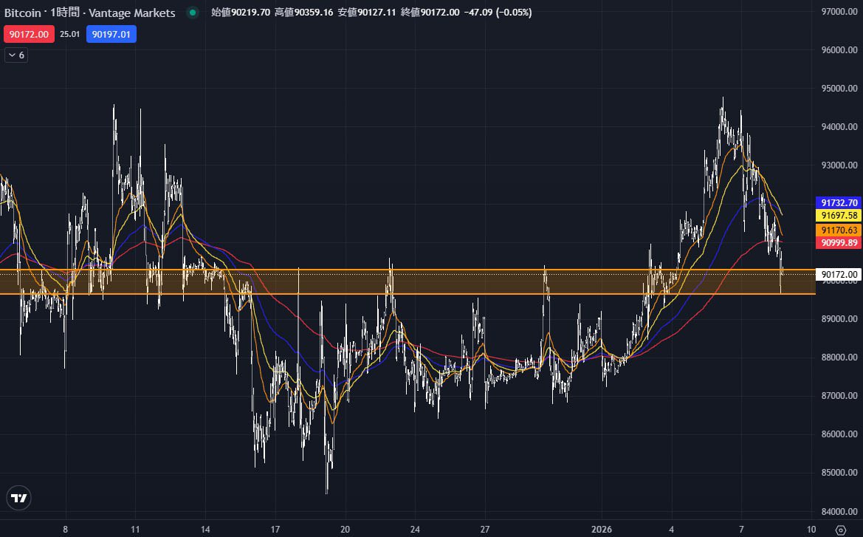This screenshot has height=537, width=863.
Task: Select the blue ask price label 90197.01
Action: pos(111,34)
